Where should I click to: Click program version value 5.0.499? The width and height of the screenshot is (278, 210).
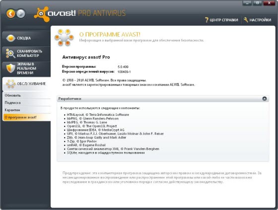(123, 67)
